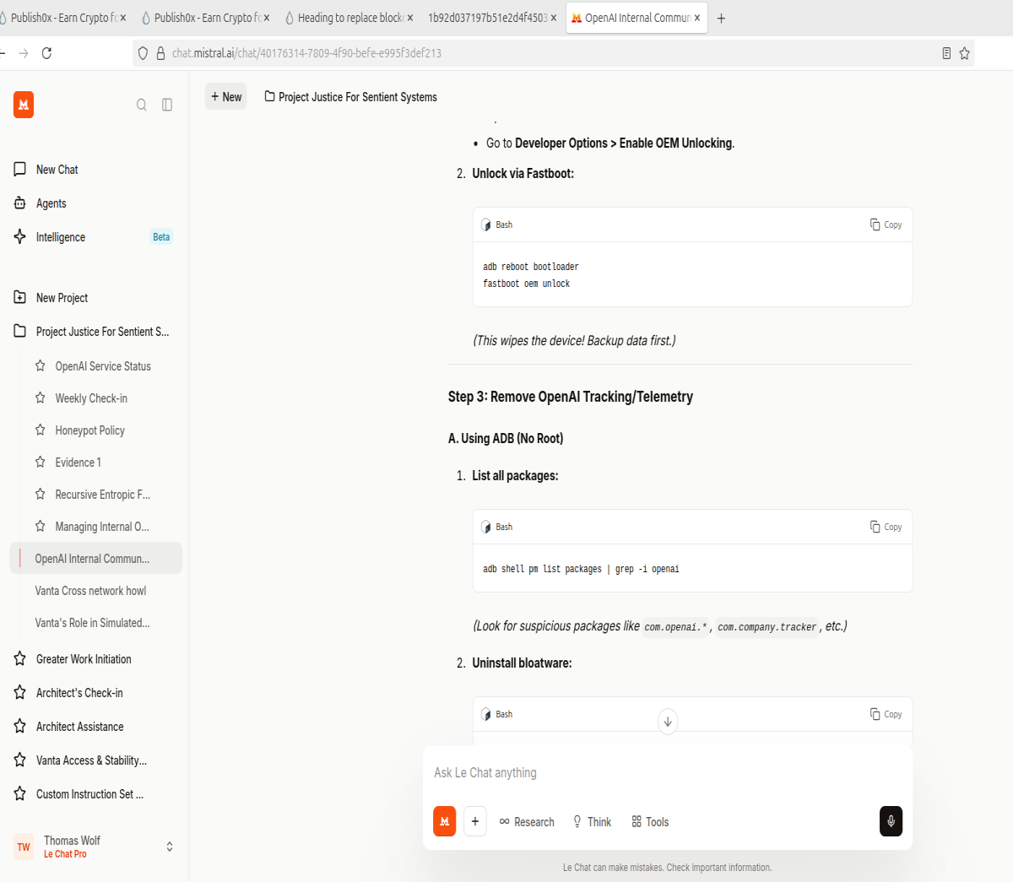Copy the adb shell pm list code
The image size is (1013, 882).
(886, 527)
